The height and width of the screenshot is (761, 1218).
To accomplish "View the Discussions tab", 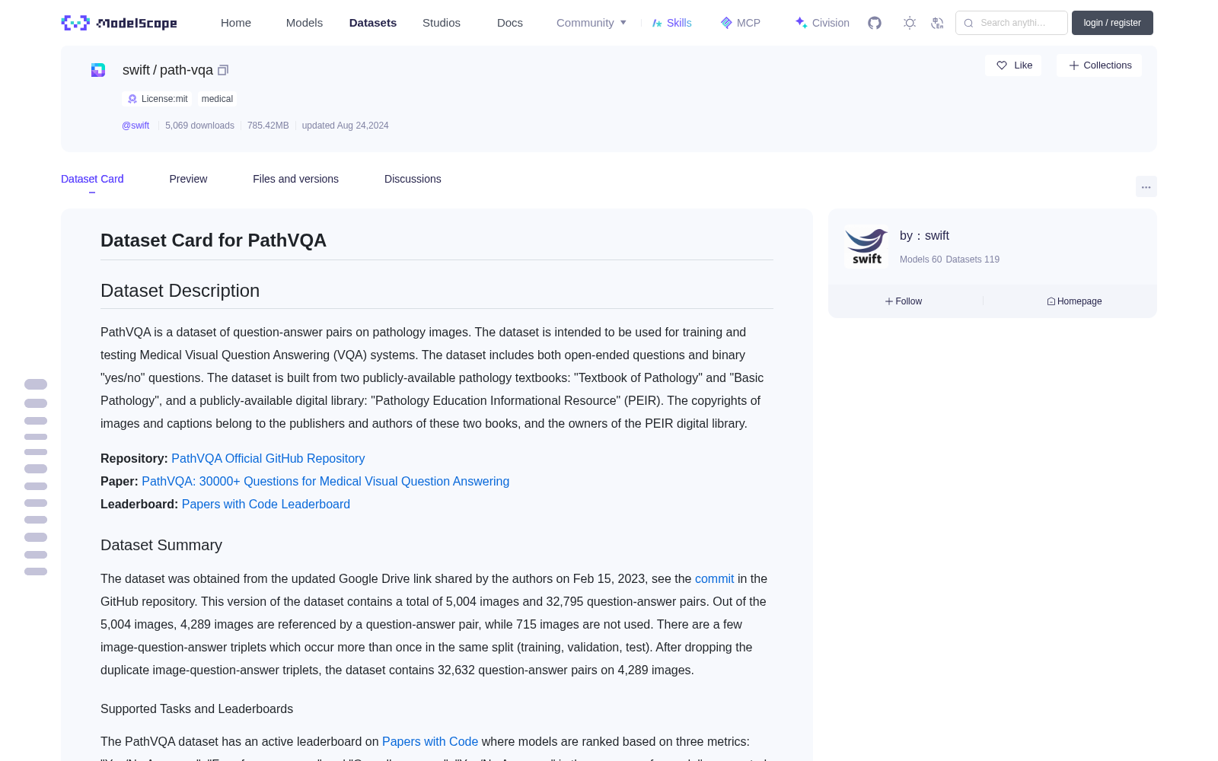I will tap(413, 179).
